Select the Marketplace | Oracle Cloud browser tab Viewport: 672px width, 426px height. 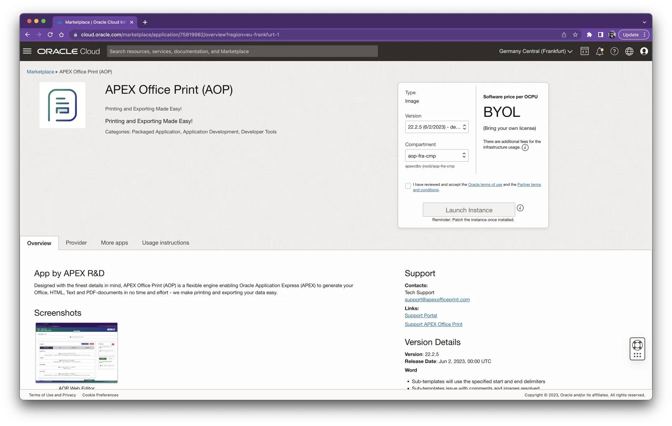[95, 22]
